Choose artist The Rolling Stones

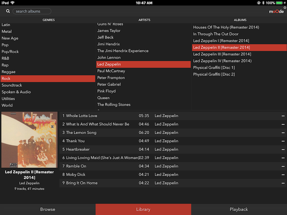[x=143, y=105]
